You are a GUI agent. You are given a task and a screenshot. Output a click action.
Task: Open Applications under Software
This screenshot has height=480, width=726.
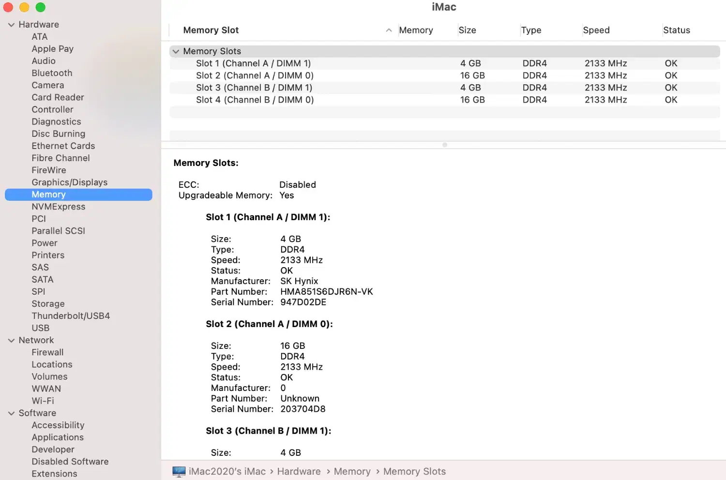[58, 437]
